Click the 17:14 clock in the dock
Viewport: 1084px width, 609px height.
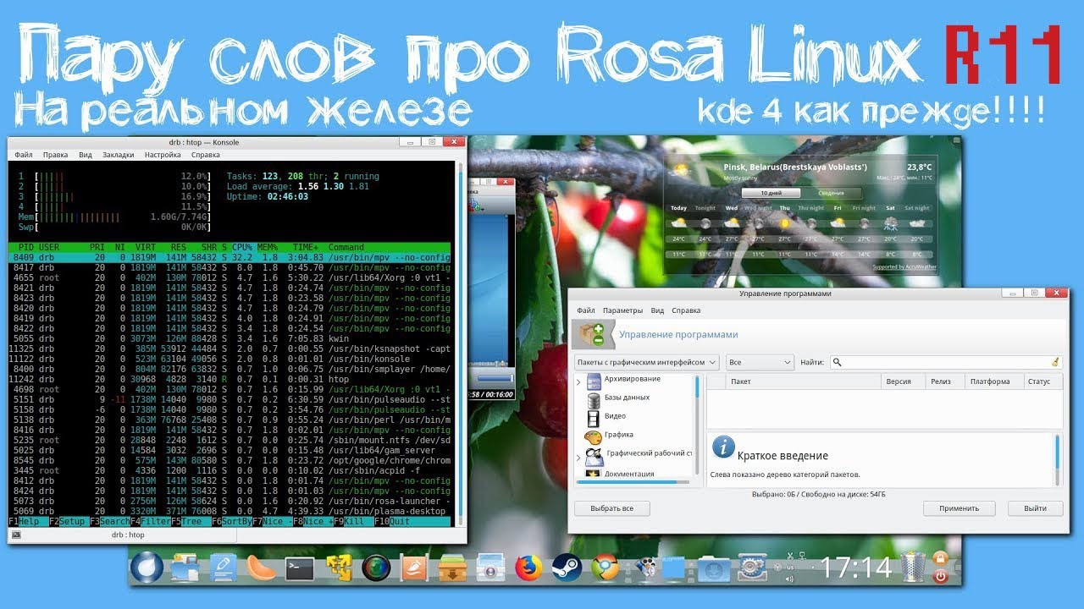pos(855,568)
